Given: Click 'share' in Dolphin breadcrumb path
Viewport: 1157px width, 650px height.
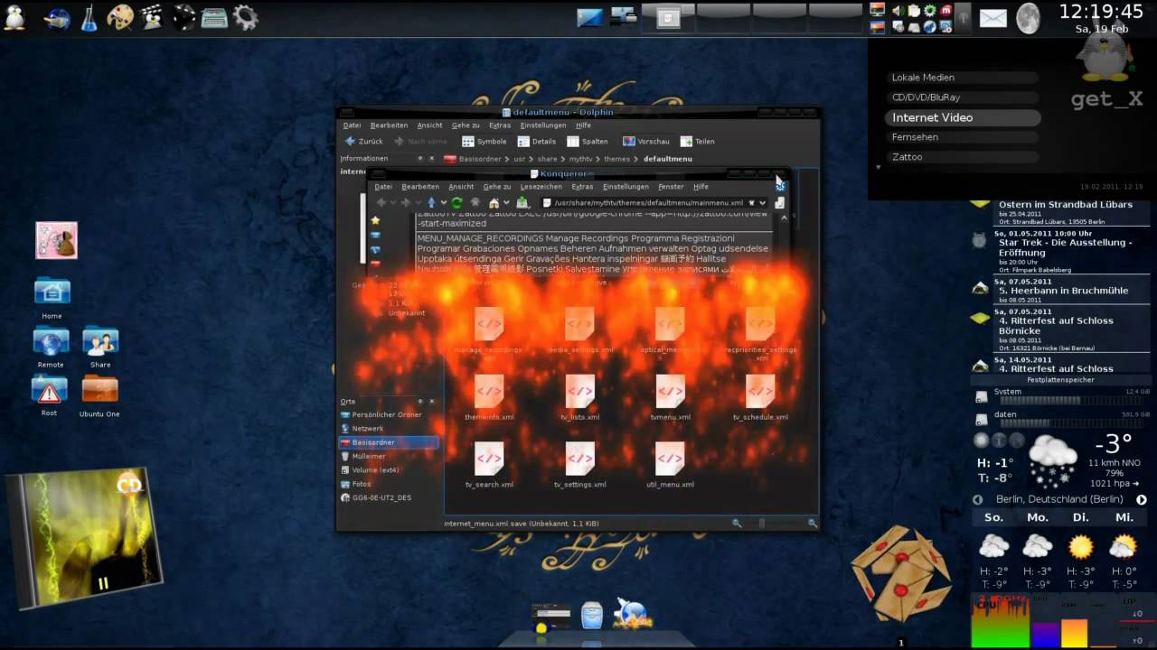Looking at the screenshot, I should point(548,159).
